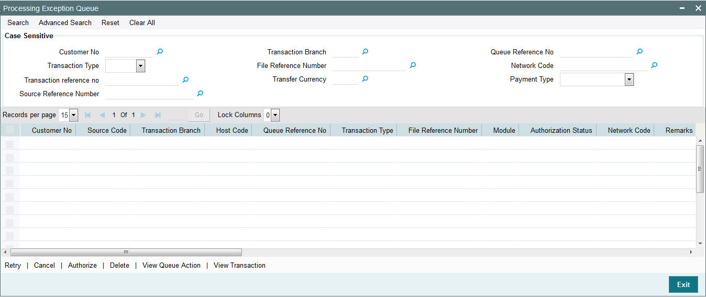Toggle select-all checkbox in table header
The image size is (706, 297).
click(10, 130)
